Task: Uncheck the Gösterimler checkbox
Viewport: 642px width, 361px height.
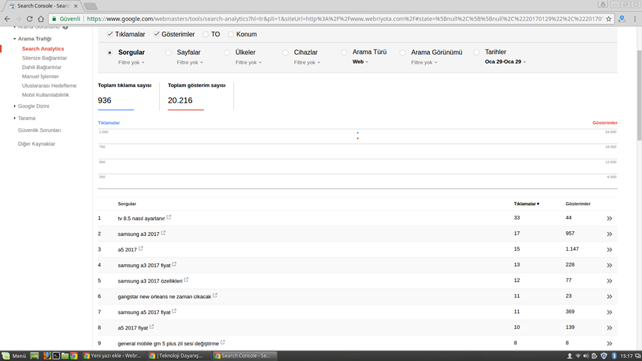Action: coord(156,34)
